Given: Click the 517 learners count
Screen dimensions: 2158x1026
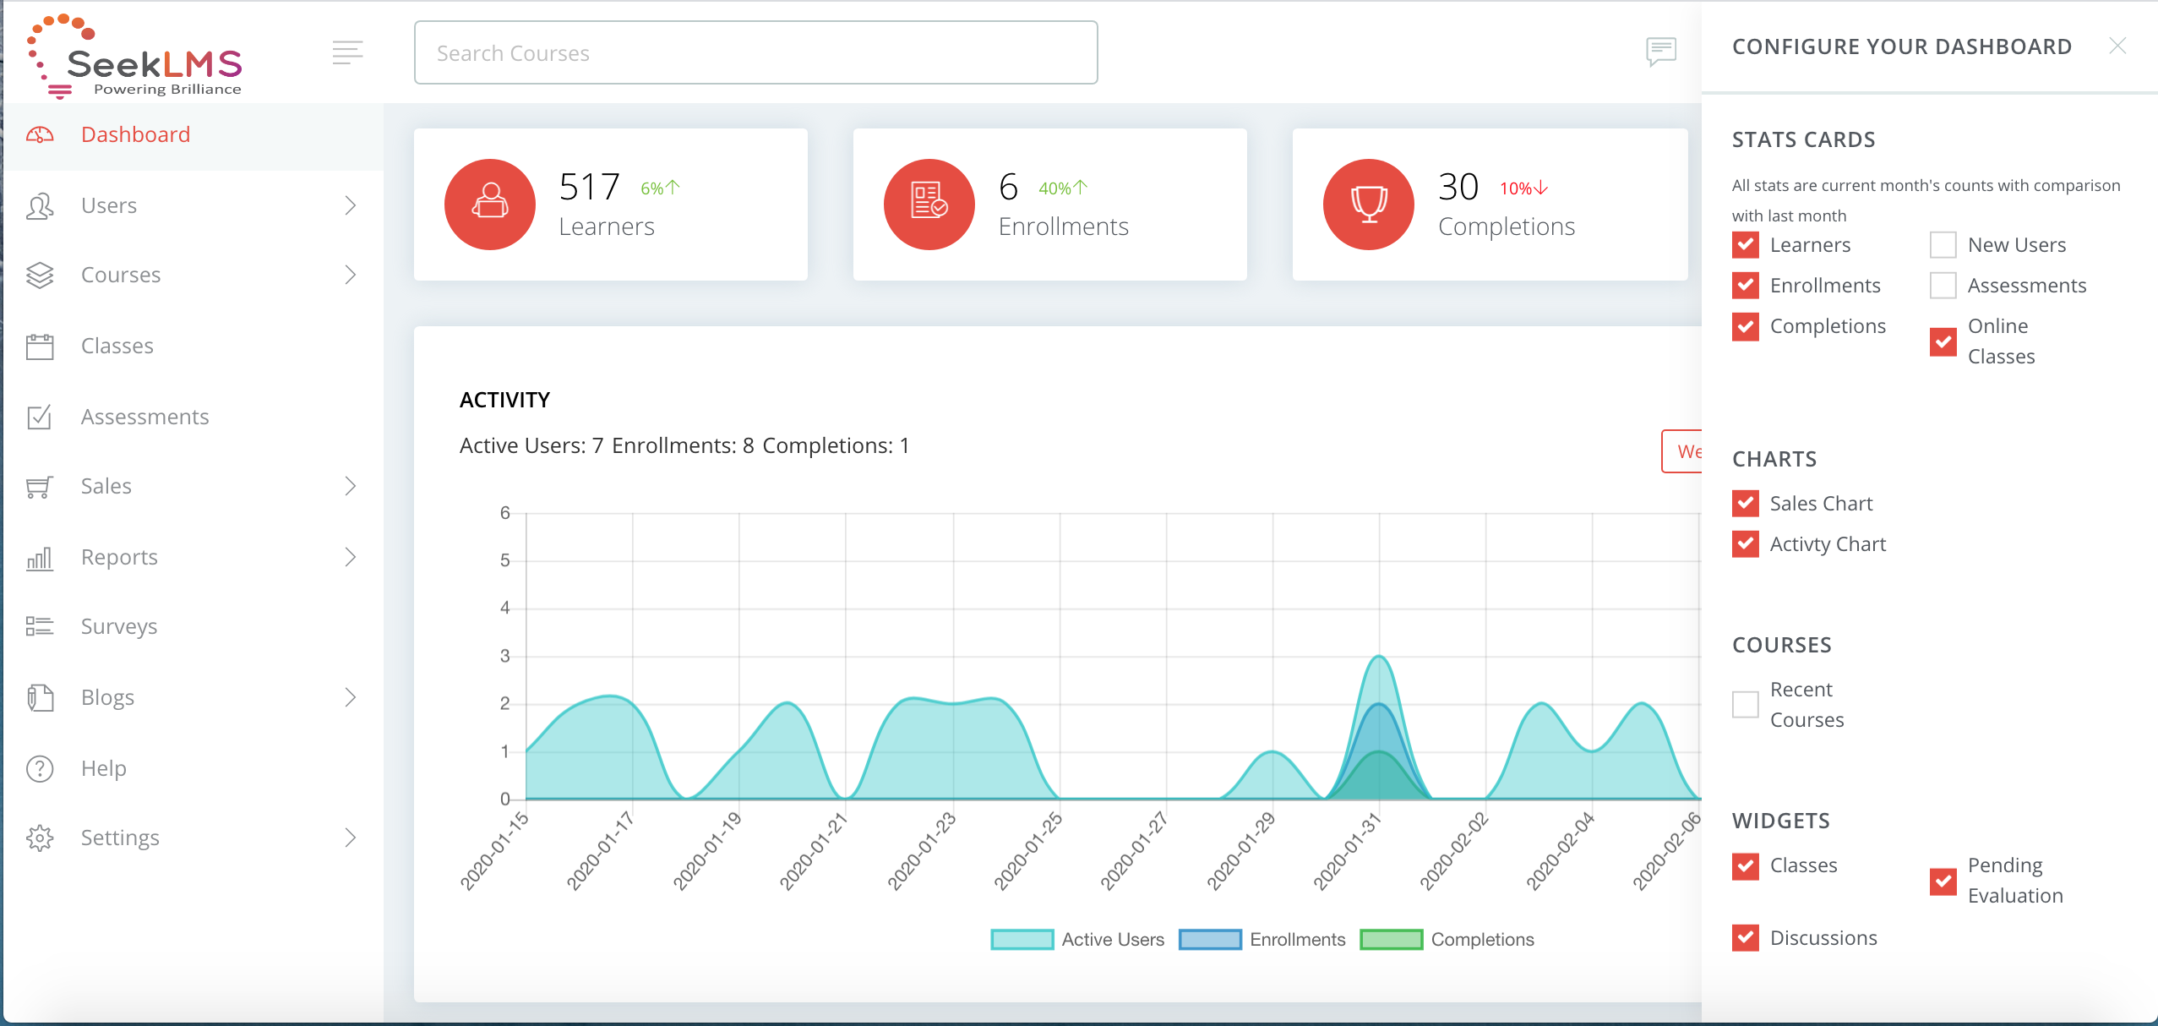Looking at the screenshot, I should pos(590,187).
